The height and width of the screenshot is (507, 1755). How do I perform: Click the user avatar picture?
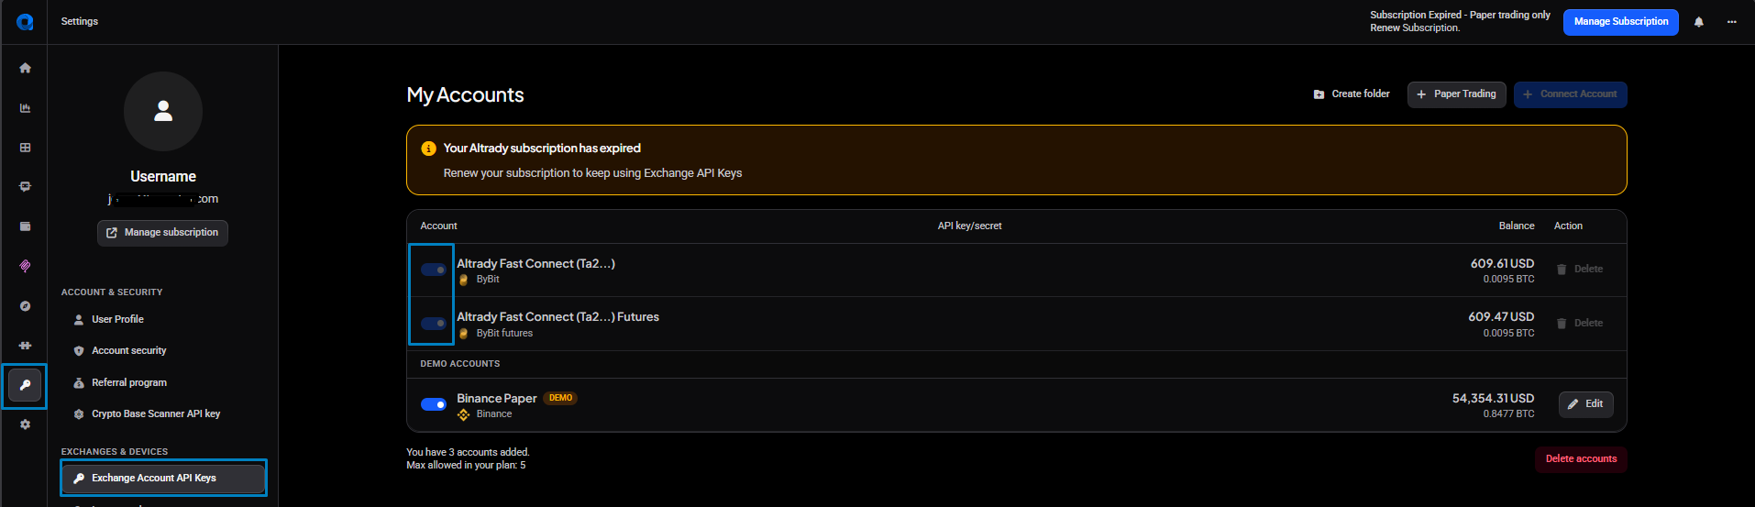[163, 111]
